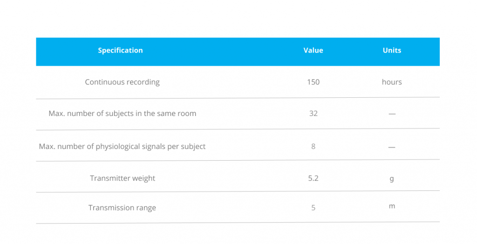Viewport: 477px width, 244px height.
Task: Click the Units column header
Action: pyautogui.click(x=392, y=50)
